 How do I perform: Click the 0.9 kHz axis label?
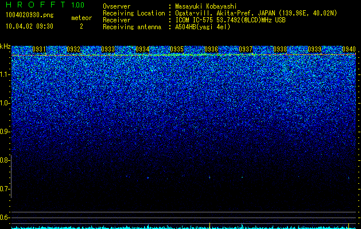[5, 132]
